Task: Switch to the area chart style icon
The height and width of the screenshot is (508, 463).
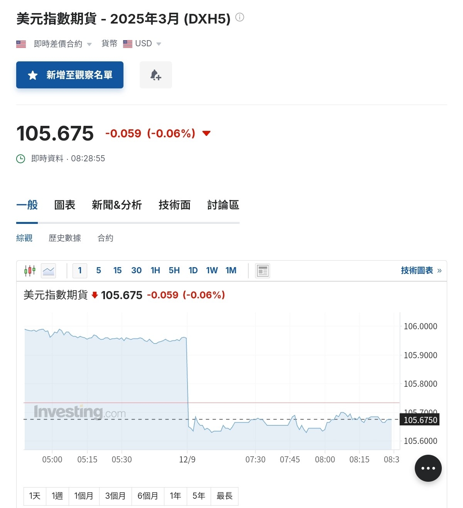Action: 49,271
